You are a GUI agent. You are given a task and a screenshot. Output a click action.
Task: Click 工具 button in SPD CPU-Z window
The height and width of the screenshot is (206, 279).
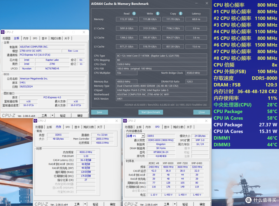tap(167, 204)
